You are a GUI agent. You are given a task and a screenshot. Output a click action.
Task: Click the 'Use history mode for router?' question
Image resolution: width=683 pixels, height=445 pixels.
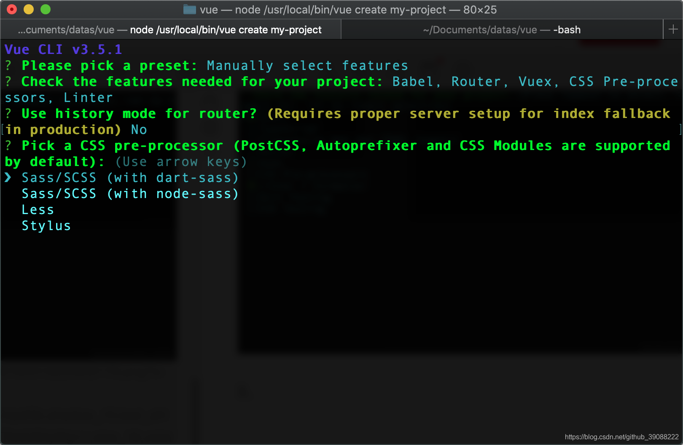click(139, 114)
